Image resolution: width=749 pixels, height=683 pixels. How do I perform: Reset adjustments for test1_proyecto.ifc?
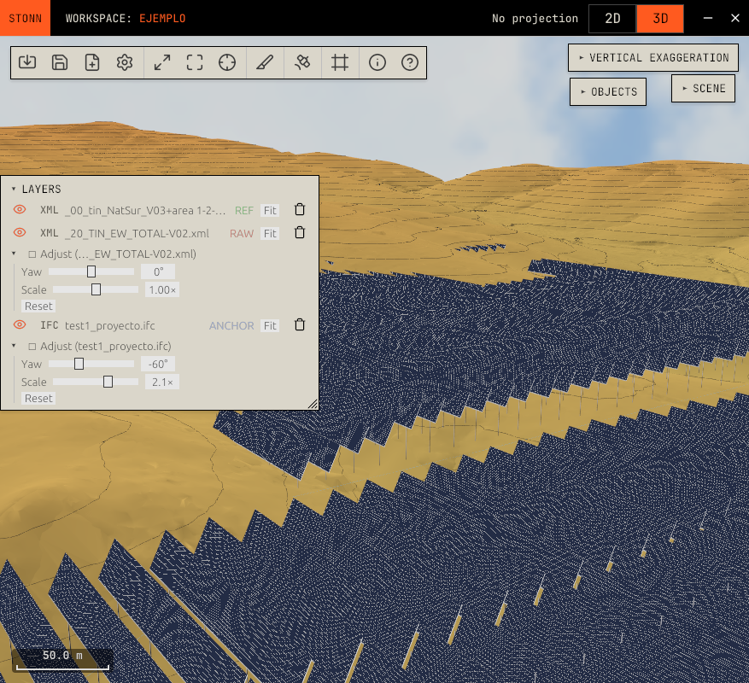[x=38, y=399]
